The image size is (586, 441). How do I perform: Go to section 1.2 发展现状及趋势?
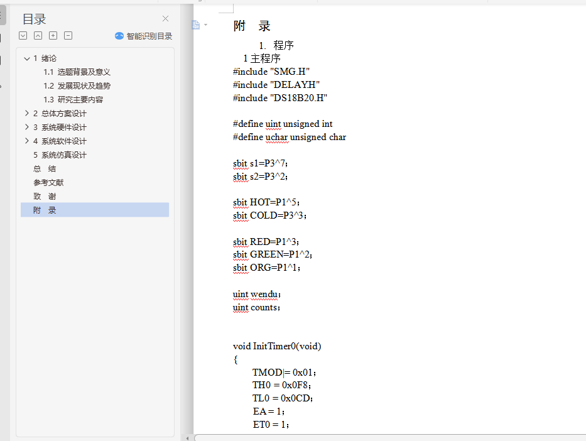(77, 86)
